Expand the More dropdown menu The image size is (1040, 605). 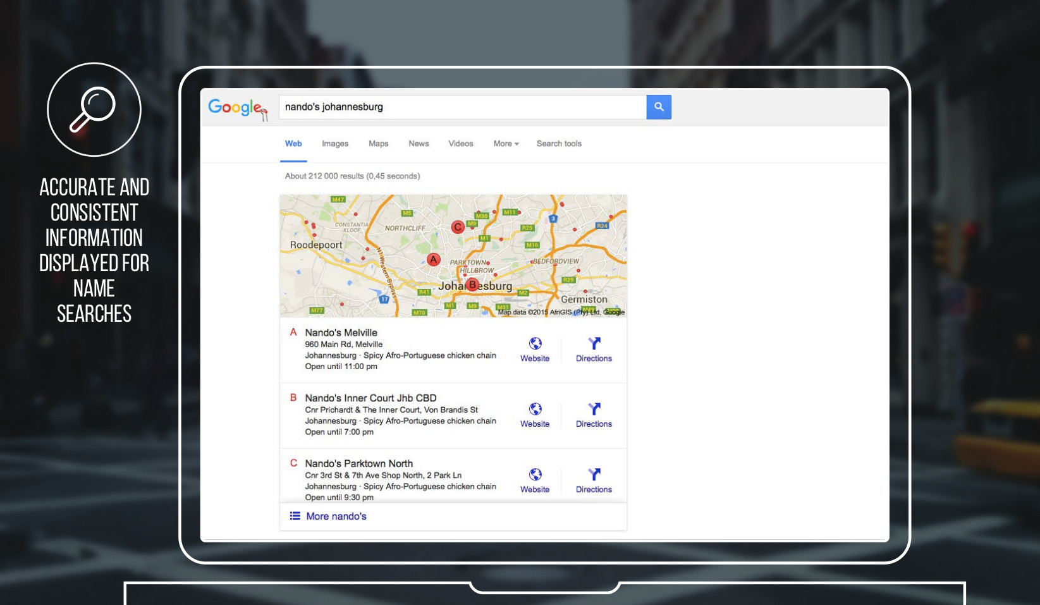[506, 144]
